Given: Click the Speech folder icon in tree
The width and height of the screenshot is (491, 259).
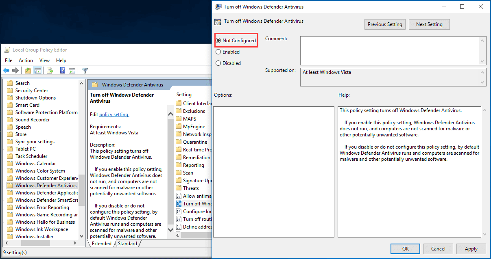Looking at the screenshot, I should (10, 127).
